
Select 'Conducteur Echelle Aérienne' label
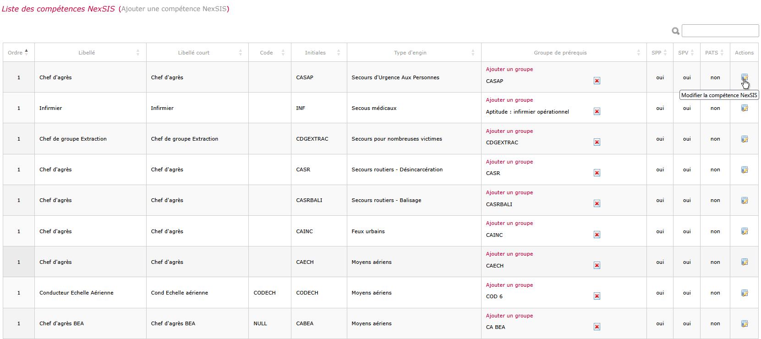coord(77,293)
